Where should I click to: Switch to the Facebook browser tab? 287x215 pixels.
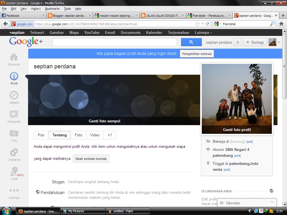coord(23,16)
